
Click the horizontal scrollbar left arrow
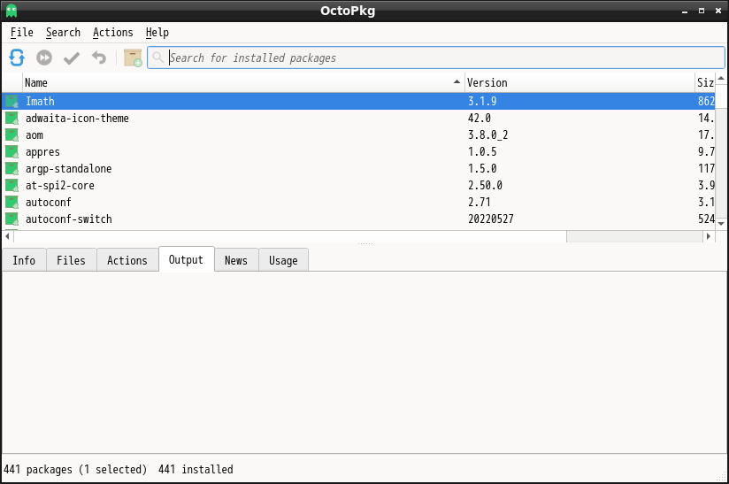(7, 236)
